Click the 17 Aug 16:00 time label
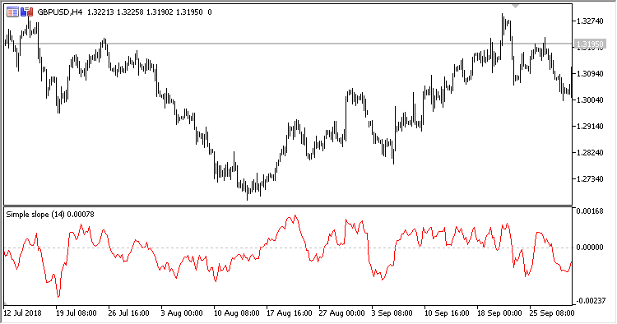 click(290, 313)
